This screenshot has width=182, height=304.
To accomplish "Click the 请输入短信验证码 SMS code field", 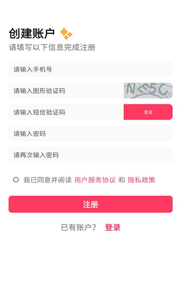I will tap(66, 112).
